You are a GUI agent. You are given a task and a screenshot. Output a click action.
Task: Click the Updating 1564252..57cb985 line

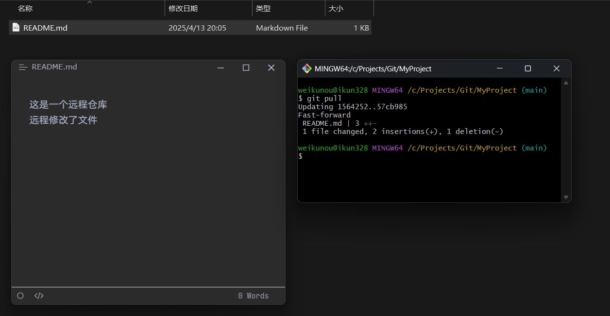coord(353,107)
